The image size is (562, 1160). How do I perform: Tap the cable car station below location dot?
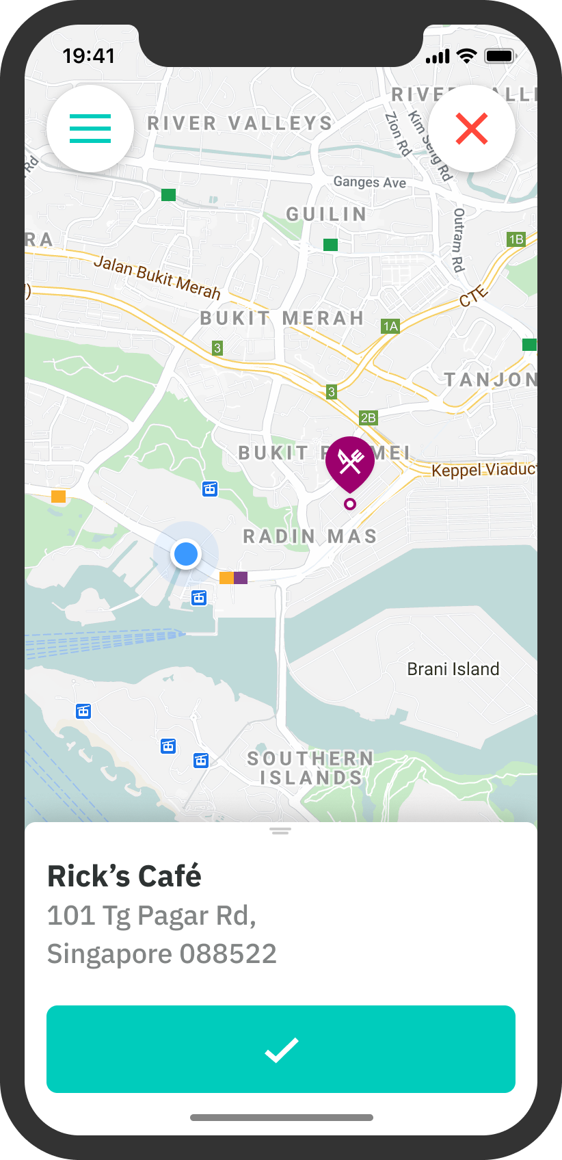click(x=198, y=598)
